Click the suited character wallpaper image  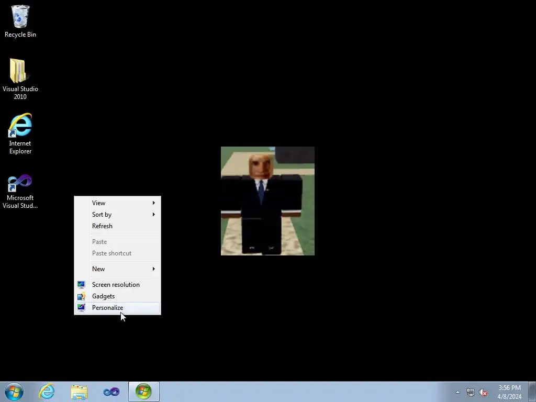(x=267, y=201)
